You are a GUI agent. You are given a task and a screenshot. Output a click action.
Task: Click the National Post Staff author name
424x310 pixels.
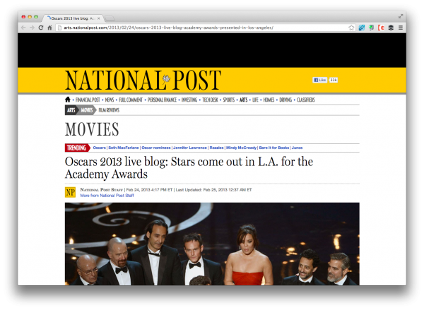coord(101,190)
